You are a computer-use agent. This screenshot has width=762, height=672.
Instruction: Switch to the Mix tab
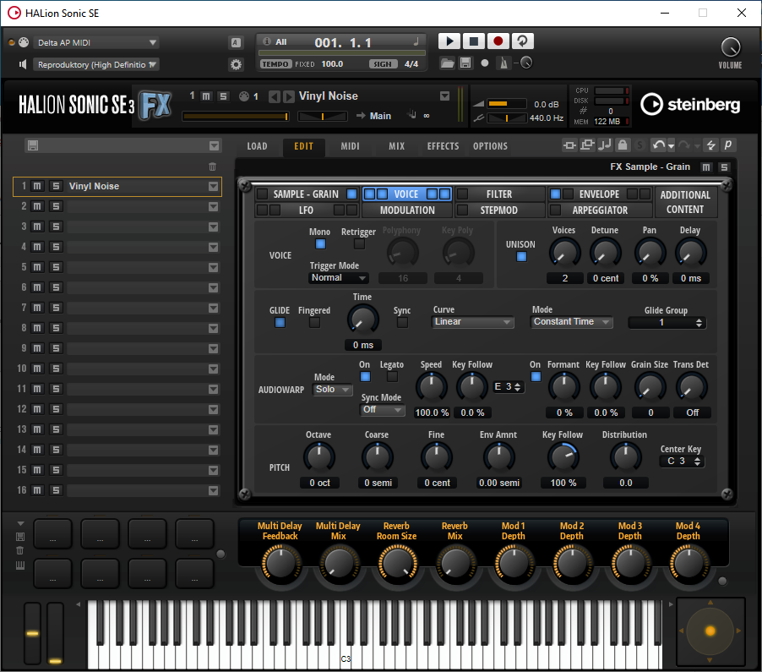coord(396,146)
